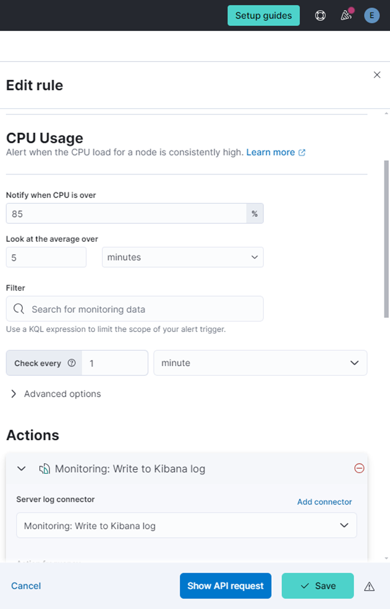This screenshot has width=390, height=609.
Task: Close the Edit rule flyout
Action: point(377,75)
